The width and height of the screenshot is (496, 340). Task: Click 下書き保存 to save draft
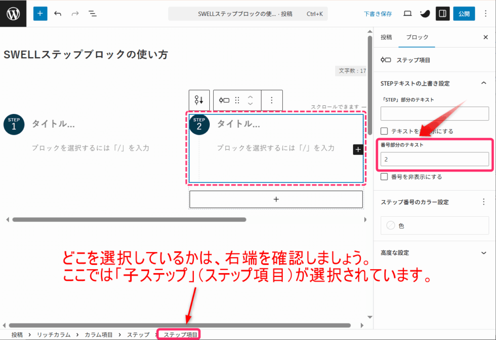pos(378,14)
